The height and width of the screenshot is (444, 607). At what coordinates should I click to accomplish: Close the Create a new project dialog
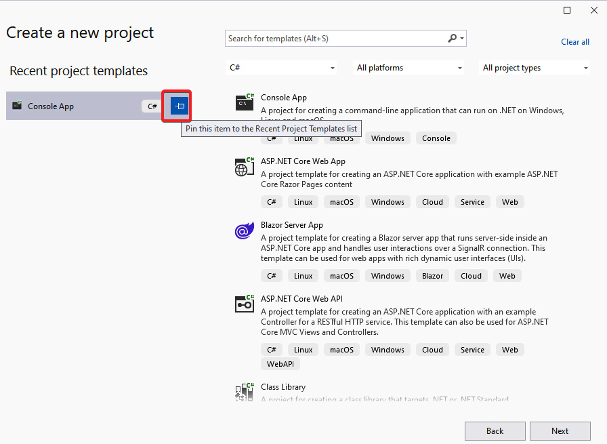click(x=594, y=10)
